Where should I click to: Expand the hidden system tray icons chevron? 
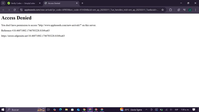point(146,110)
